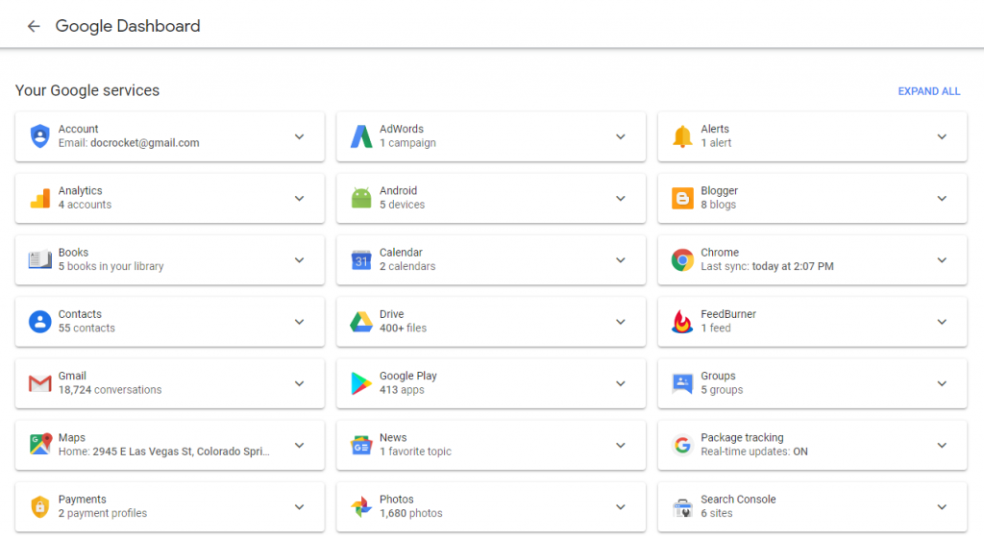Viewport: 984px width, 537px height.
Task: Expand the Contacts card chevron
Action: click(x=300, y=322)
